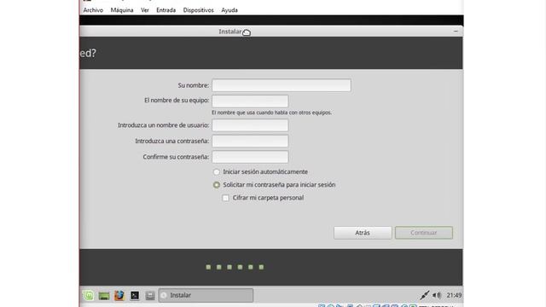Click the volume speaker tray icon
Viewport: 546px width, 307px height.
(x=437, y=296)
